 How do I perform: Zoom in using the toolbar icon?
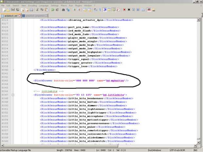click(x=74, y=10)
